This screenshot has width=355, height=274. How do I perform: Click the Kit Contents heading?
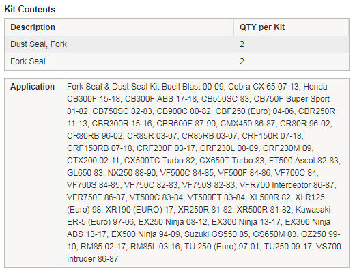(30, 10)
